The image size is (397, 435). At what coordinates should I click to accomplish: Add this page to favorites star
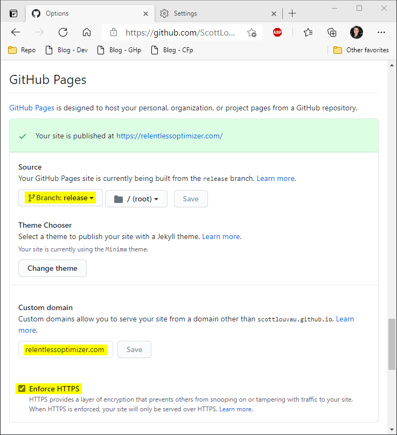click(x=252, y=32)
